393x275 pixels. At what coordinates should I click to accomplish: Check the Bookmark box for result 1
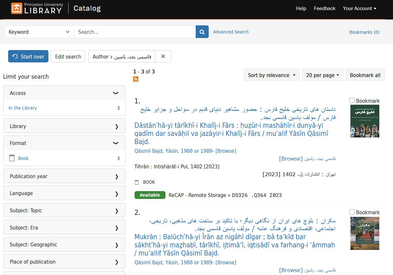point(352,101)
